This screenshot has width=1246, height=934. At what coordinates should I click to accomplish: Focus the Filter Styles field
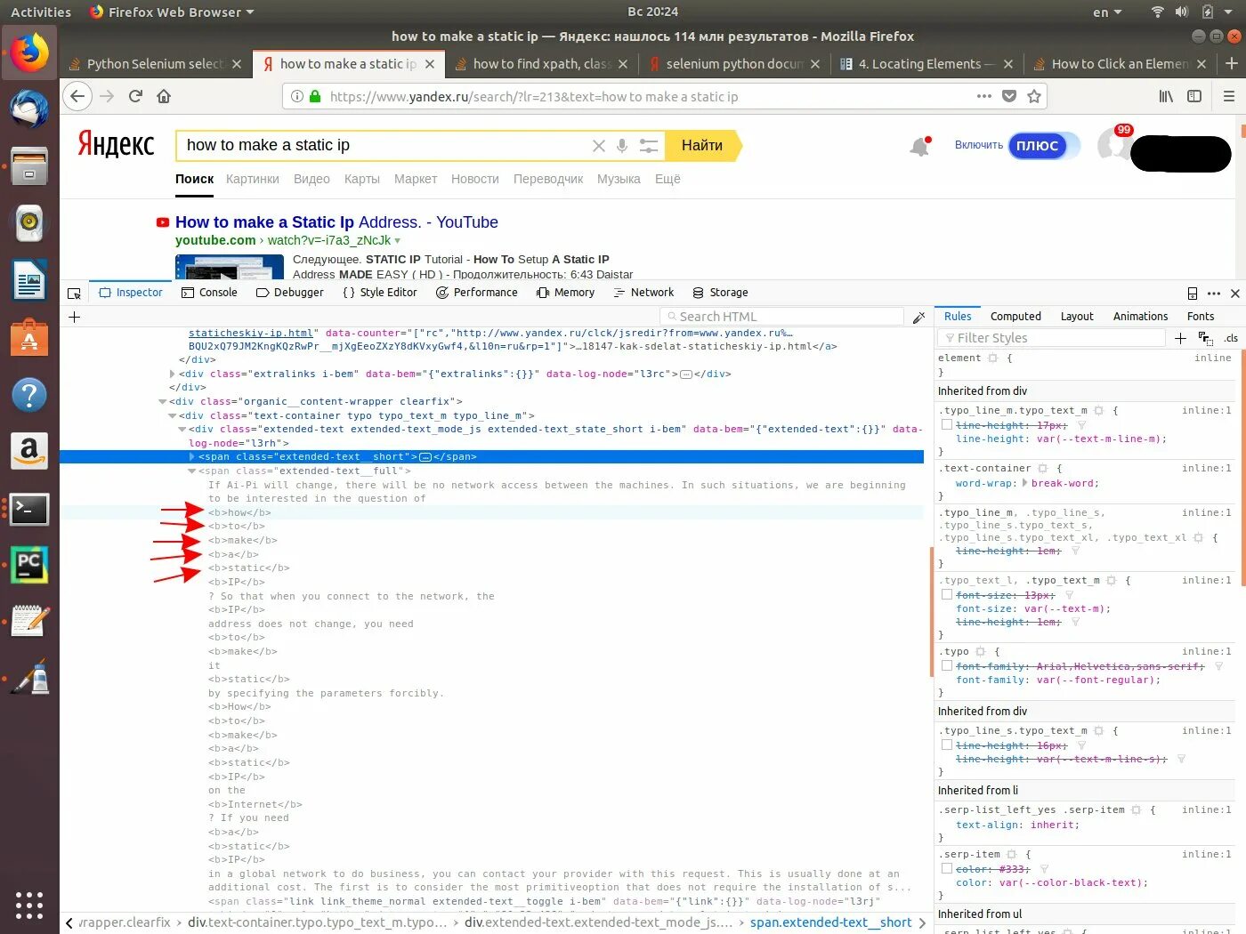click(1051, 338)
